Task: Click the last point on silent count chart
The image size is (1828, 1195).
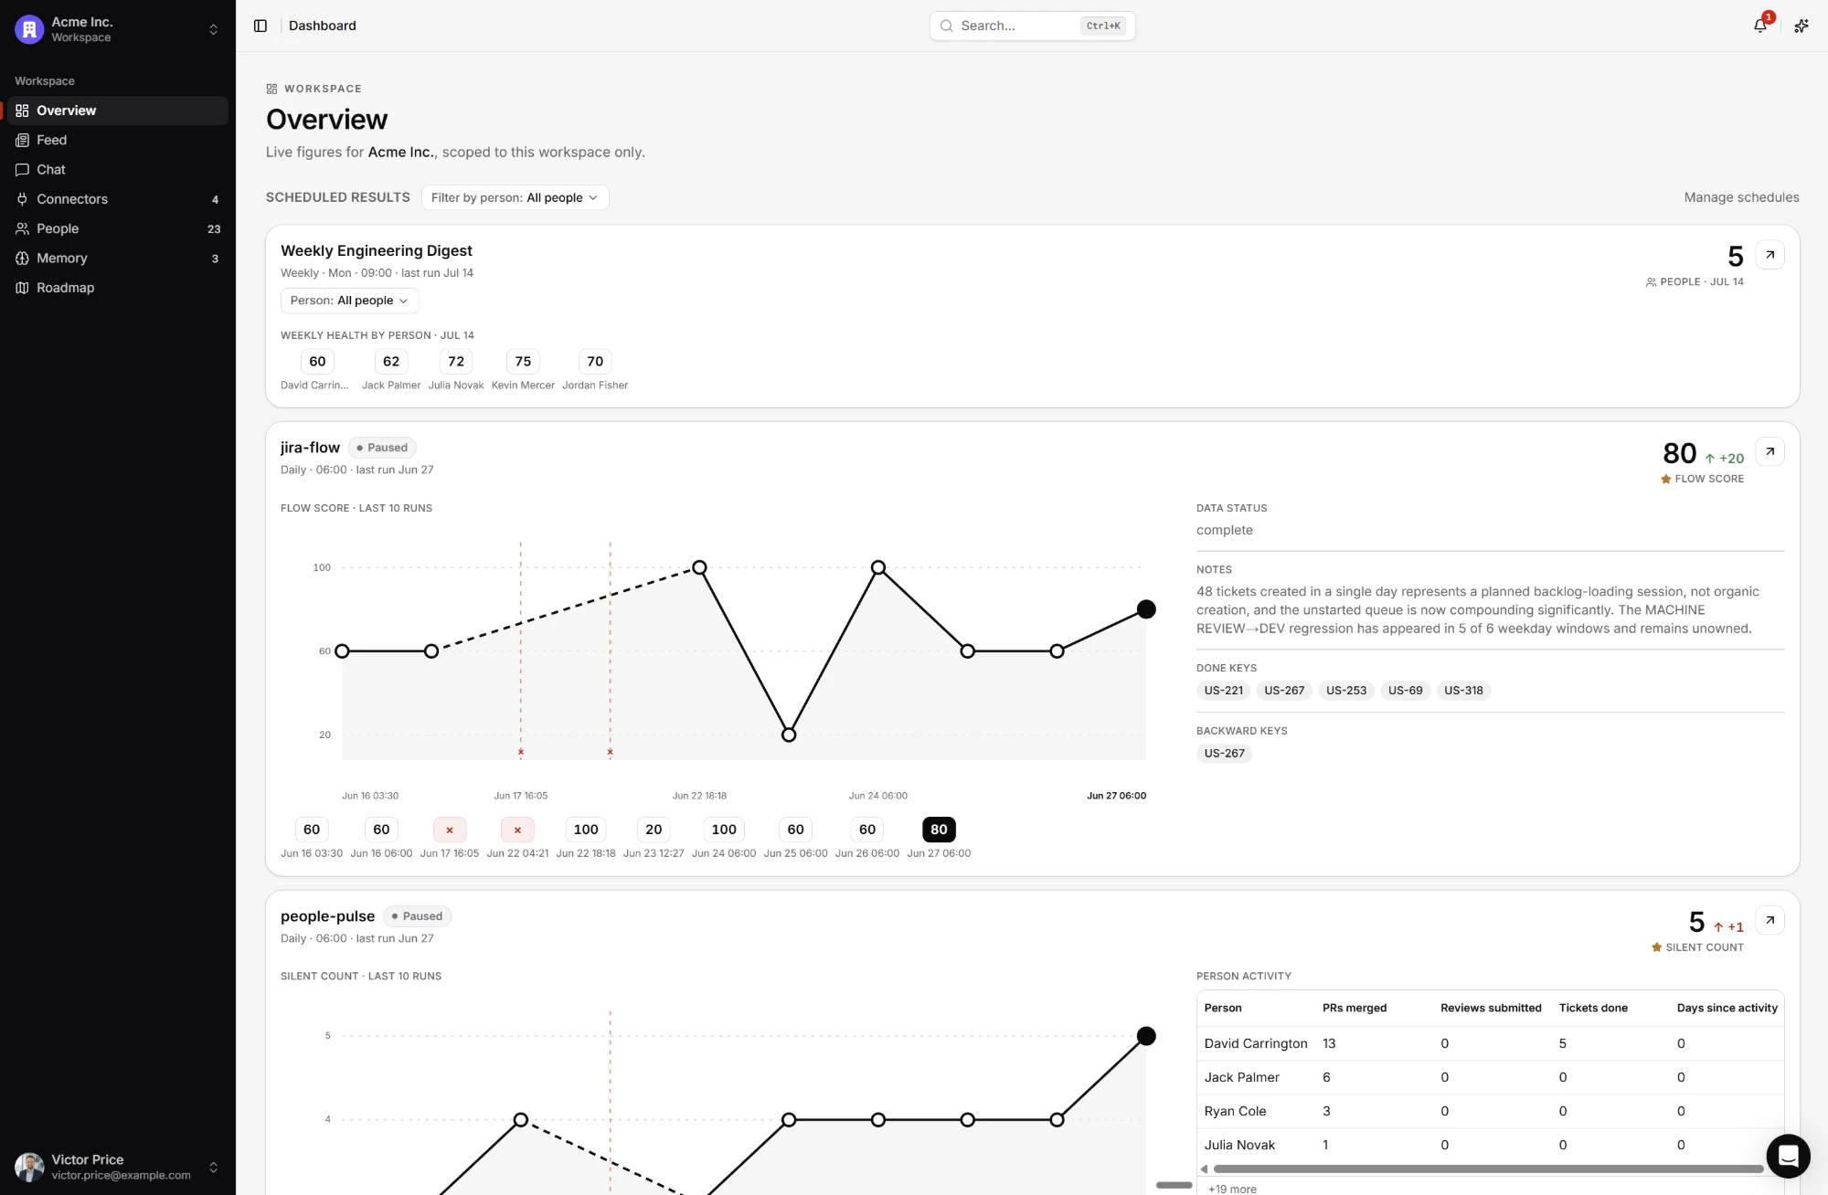Action: click(1146, 1036)
